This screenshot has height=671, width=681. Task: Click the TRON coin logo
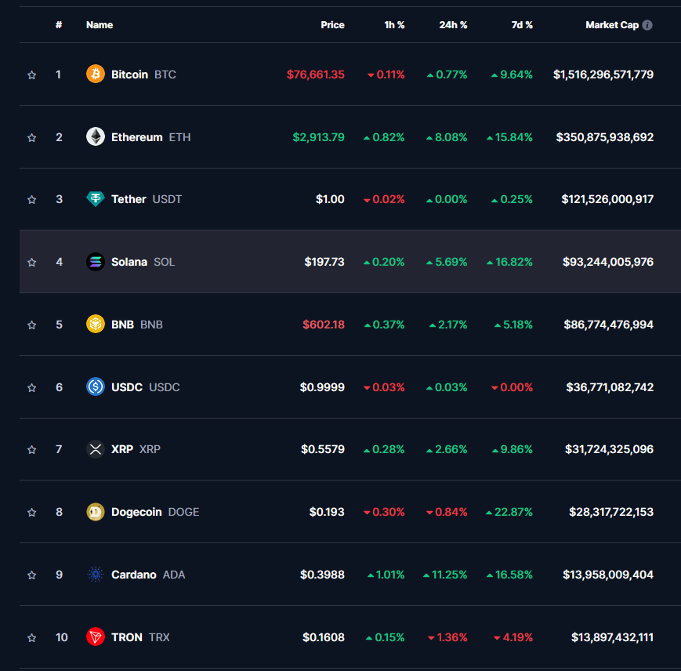tap(96, 637)
